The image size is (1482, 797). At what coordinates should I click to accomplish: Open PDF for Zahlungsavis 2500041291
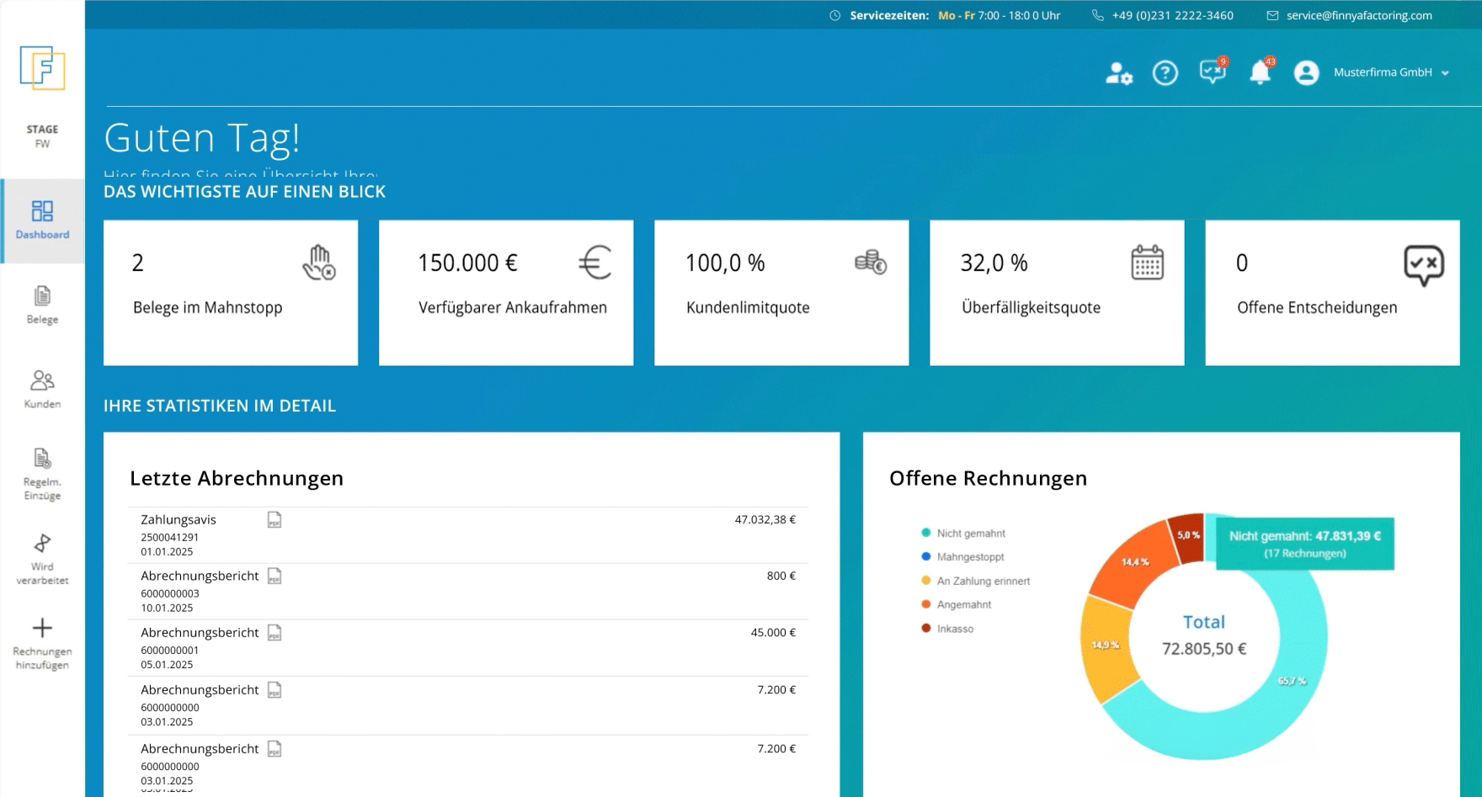[275, 520]
